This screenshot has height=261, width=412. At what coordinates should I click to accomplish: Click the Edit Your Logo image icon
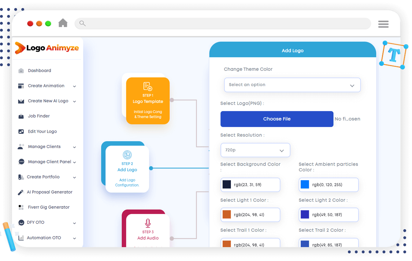(x=21, y=132)
